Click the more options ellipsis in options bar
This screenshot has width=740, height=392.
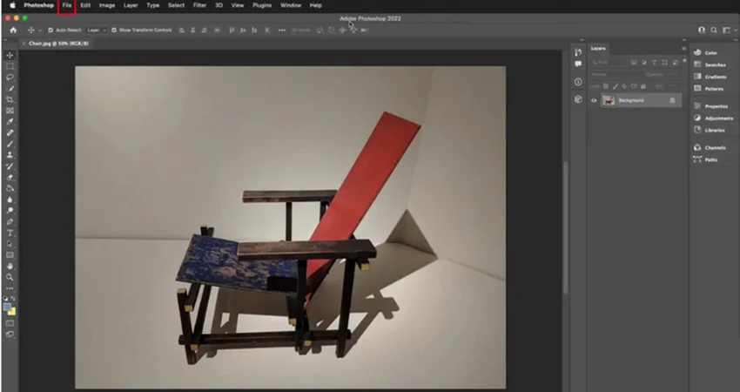(282, 30)
